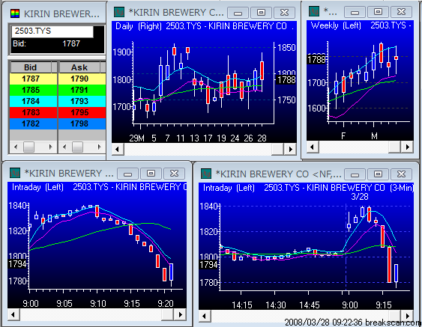Click the Daily chart horizontal scrollbar thumb

tap(277, 149)
